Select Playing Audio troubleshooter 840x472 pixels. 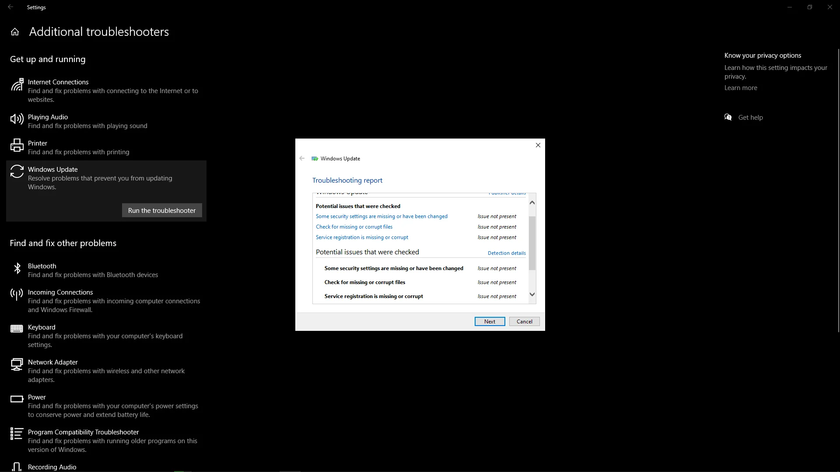coord(106,121)
